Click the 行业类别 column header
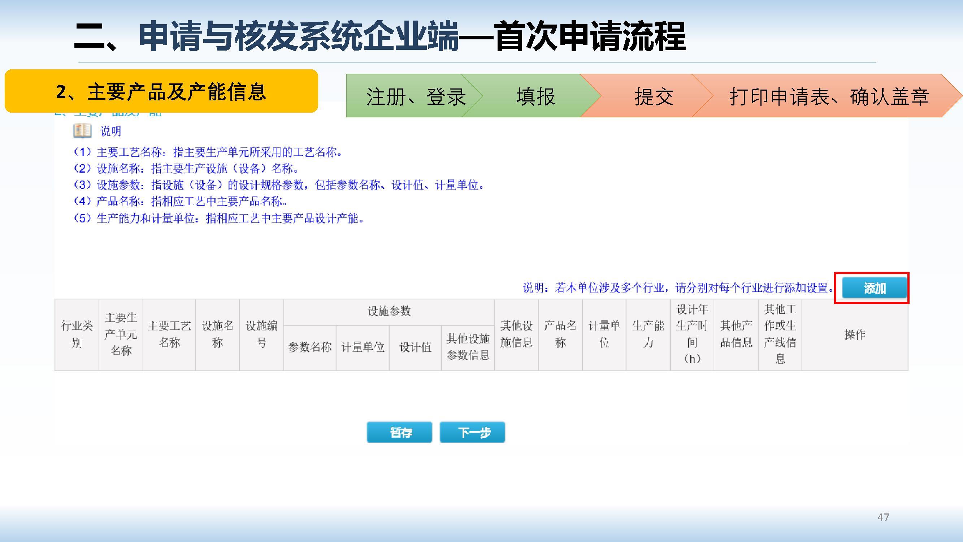Screen dimensions: 963x542 [x=77, y=334]
